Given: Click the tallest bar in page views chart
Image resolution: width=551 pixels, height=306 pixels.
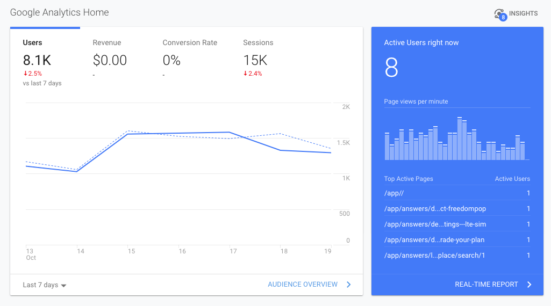Looking at the screenshot, I should click(x=459, y=139).
